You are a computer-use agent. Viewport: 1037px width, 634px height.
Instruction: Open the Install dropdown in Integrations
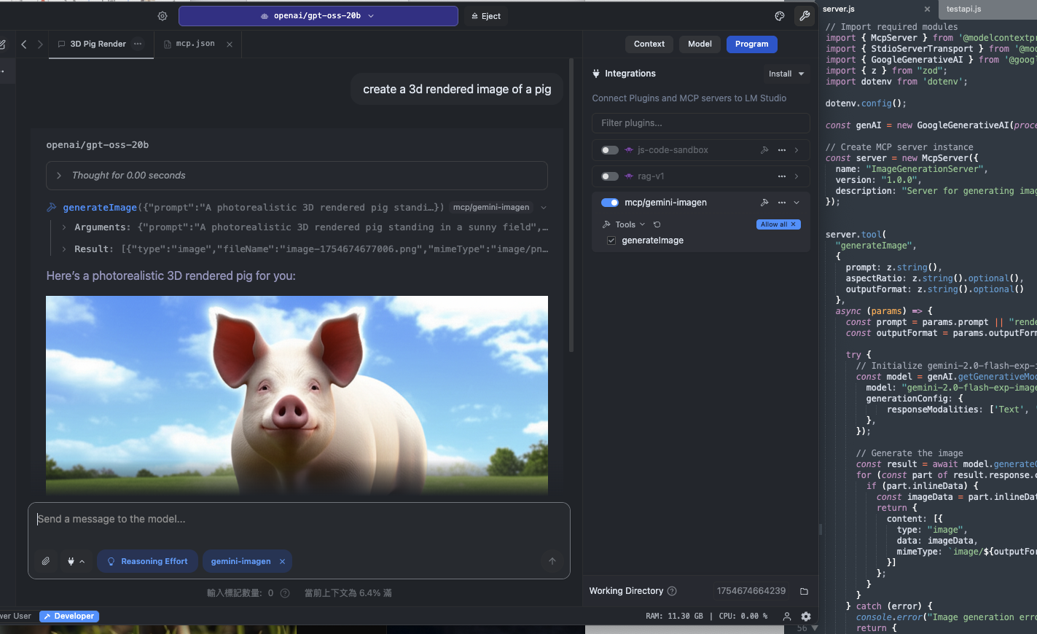(x=786, y=74)
